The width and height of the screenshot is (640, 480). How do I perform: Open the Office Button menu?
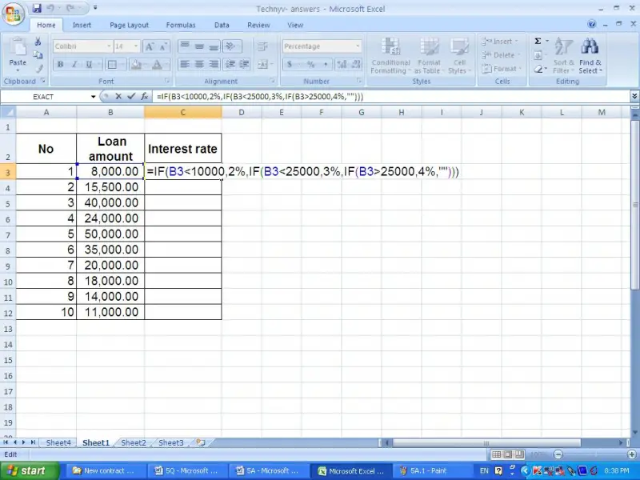pyautogui.click(x=13, y=14)
